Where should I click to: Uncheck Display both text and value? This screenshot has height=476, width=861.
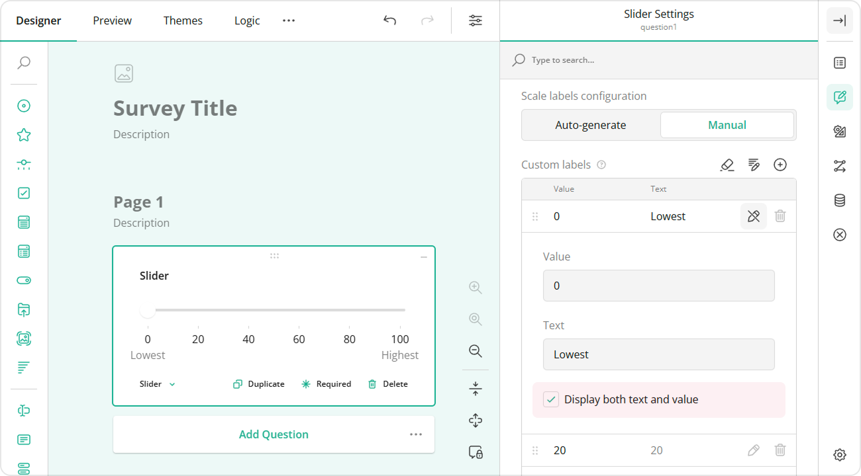point(550,399)
